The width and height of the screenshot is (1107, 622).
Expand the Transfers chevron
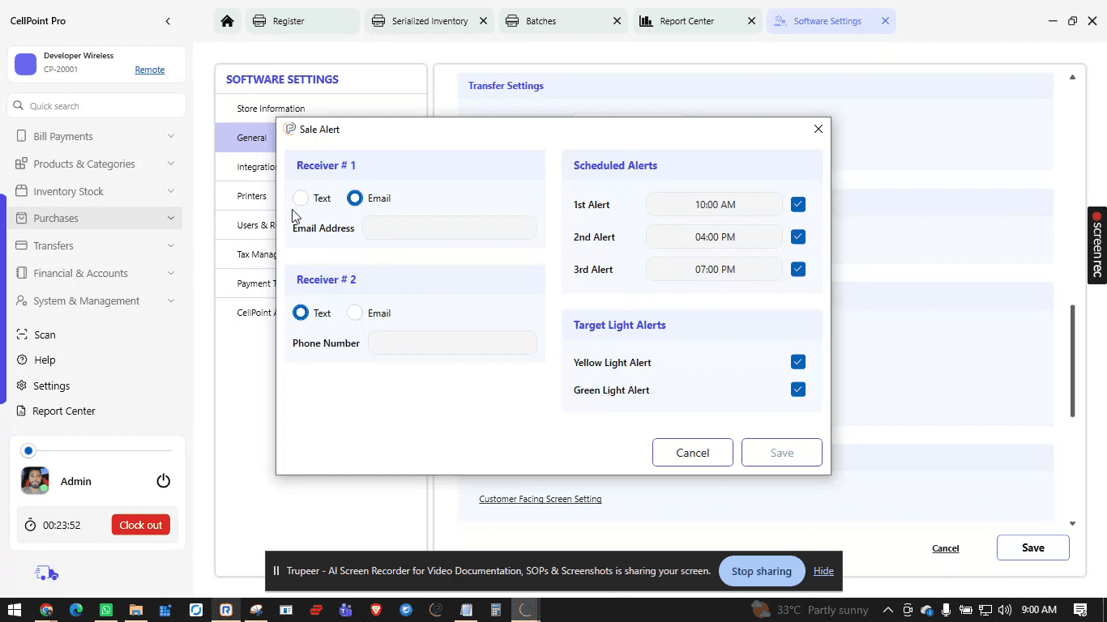click(171, 245)
